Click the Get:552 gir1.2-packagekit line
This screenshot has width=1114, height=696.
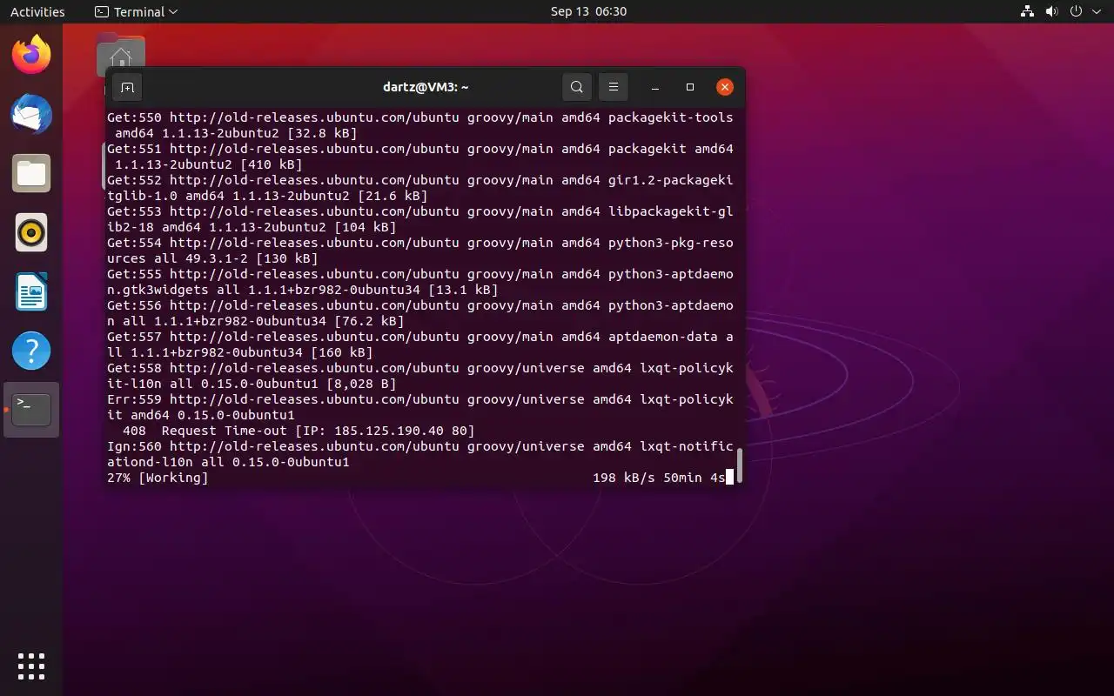click(420, 188)
